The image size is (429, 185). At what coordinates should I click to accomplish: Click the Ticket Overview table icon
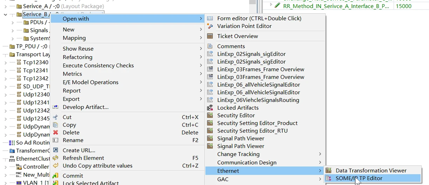click(x=210, y=36)
